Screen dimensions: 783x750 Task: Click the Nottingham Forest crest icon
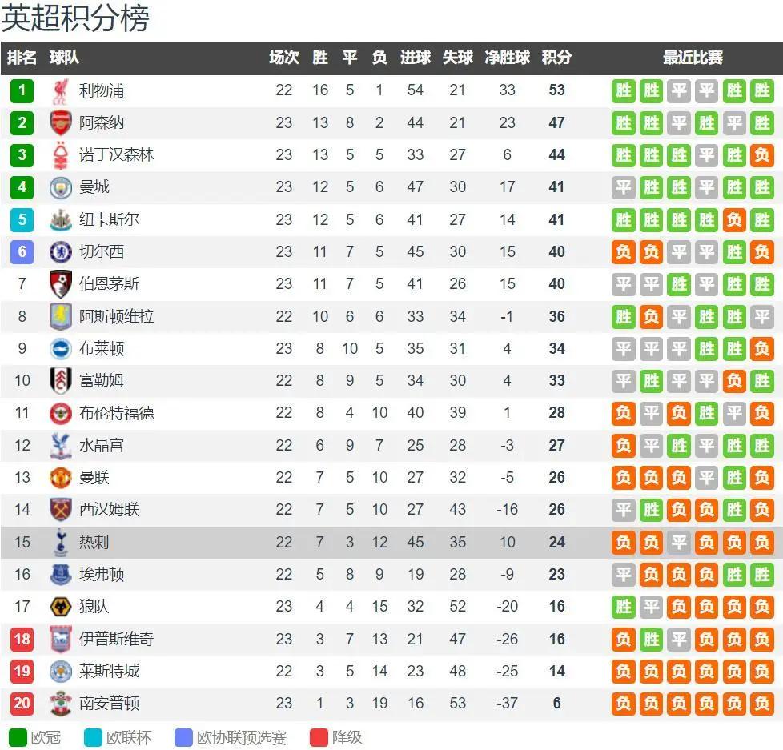61,155
